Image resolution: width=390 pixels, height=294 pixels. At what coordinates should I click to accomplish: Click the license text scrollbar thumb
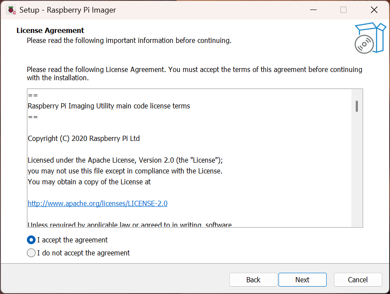(x=357, y=106)
